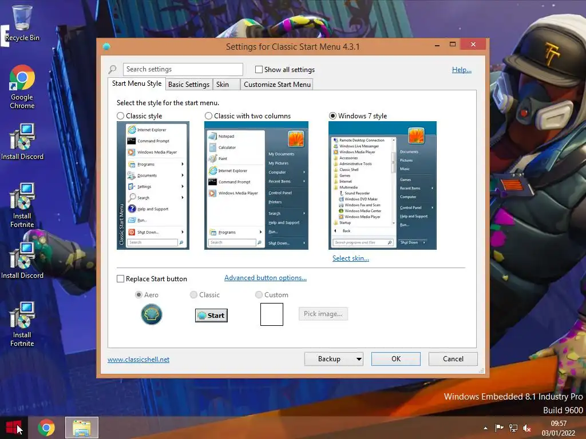Click the Windows Start button on taskbar

[14, 428]
